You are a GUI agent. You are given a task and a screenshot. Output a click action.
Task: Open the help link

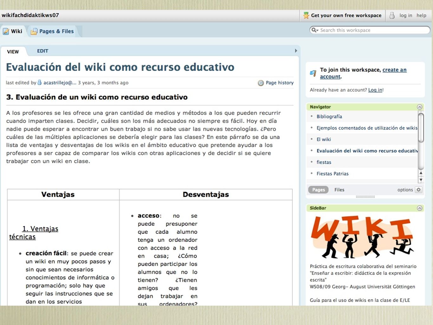[x=421, y=15]
